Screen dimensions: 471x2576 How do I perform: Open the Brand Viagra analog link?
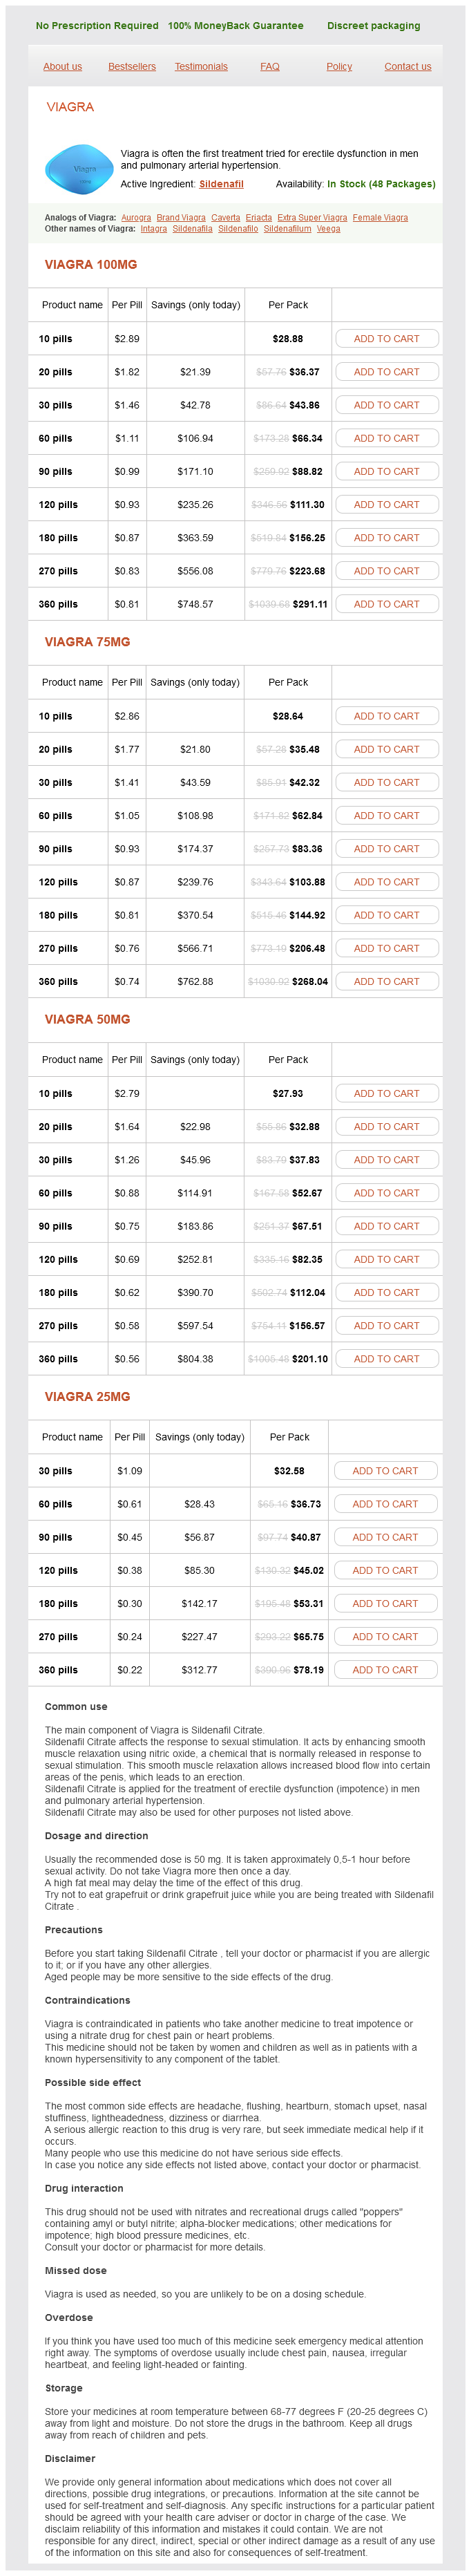(x=181, y=217)
